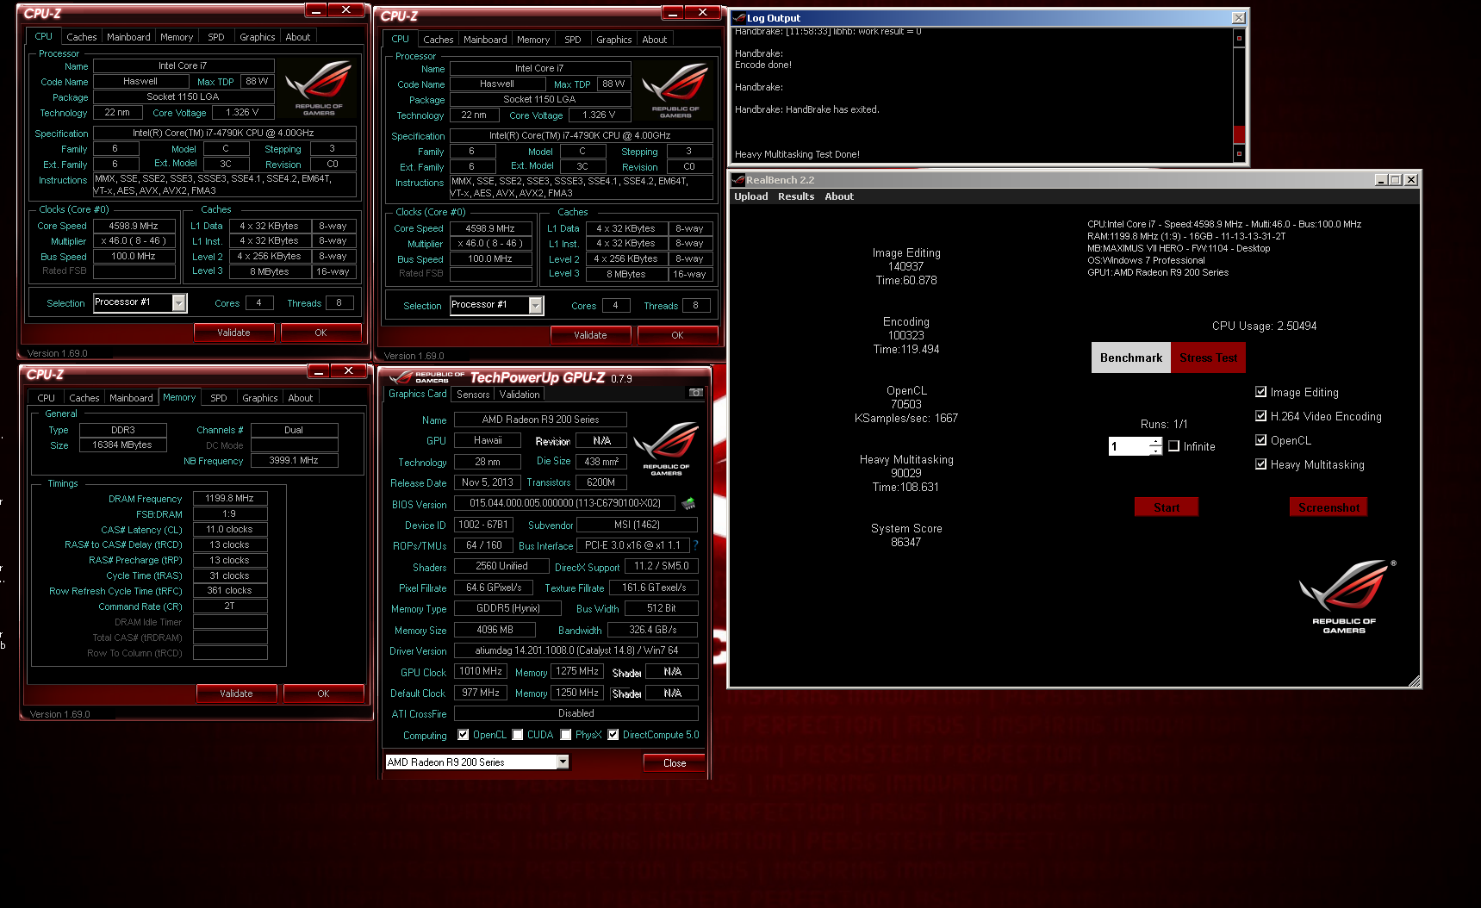Open Mainboard tab in the leftmost CPU-Z window

click(128, 37)
